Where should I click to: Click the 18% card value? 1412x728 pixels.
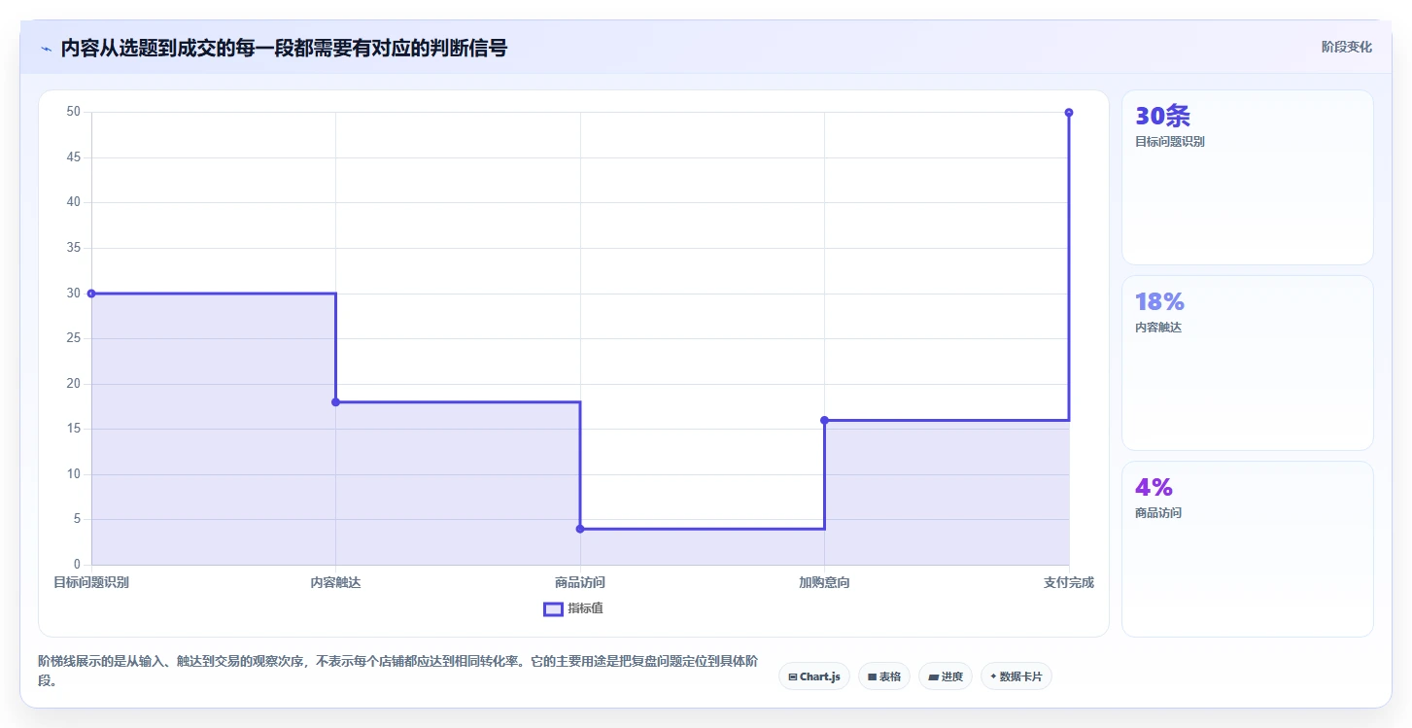click(x=1159, y=301)
